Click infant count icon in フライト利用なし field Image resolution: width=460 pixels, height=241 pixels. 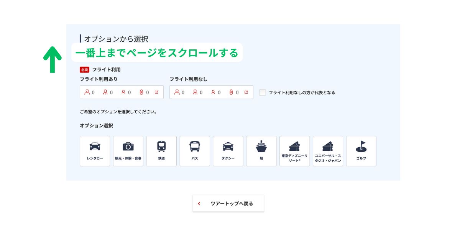(x=231, y=92)
